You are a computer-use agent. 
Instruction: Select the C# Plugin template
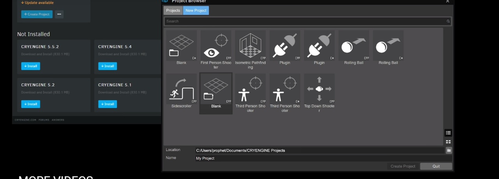(x=319, y=48)
